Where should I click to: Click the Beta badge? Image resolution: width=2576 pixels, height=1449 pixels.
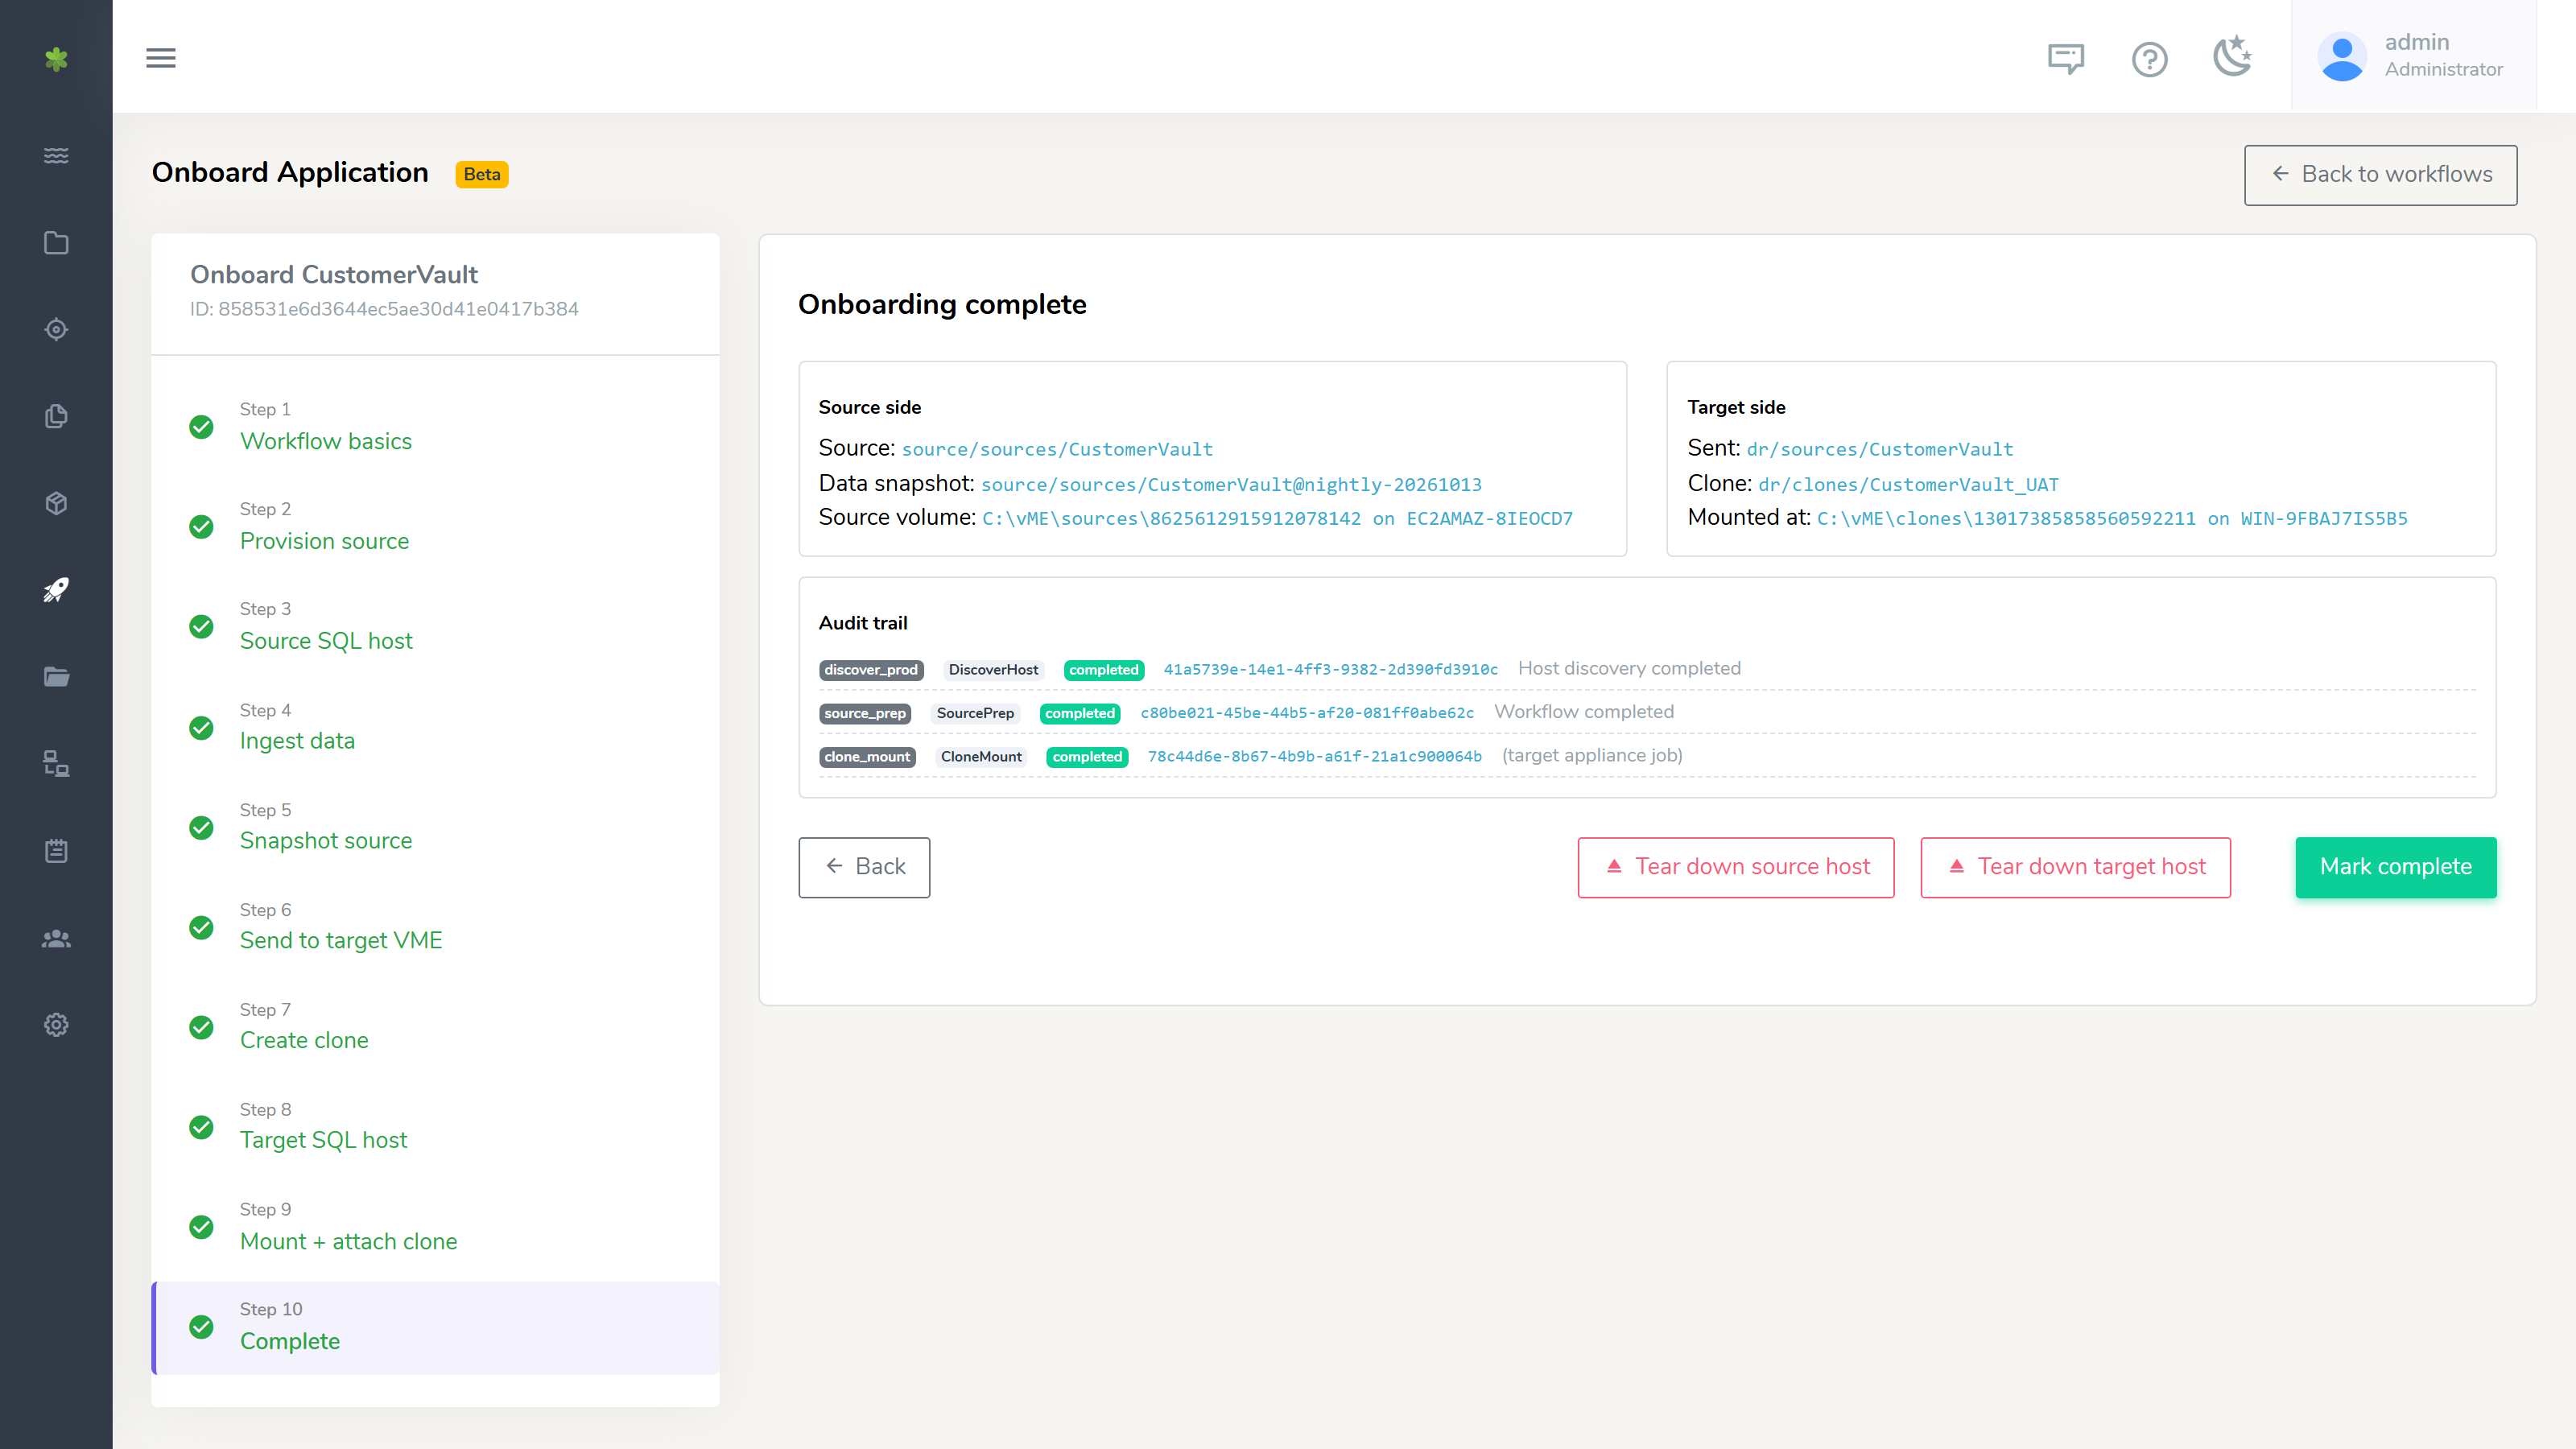(x=482, y=174)
